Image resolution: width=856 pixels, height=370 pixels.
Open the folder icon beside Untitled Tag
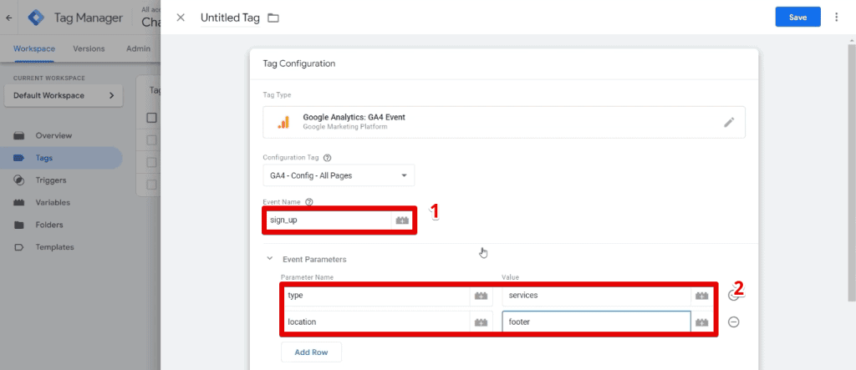(x=273, y=18)
